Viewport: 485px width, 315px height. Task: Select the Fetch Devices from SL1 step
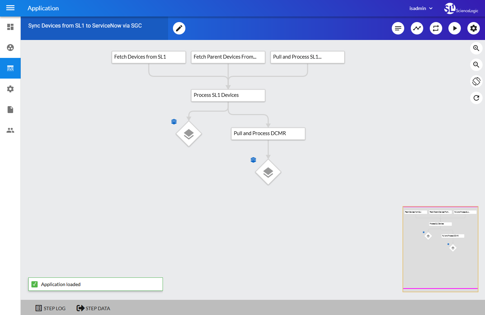pos(149,57)
